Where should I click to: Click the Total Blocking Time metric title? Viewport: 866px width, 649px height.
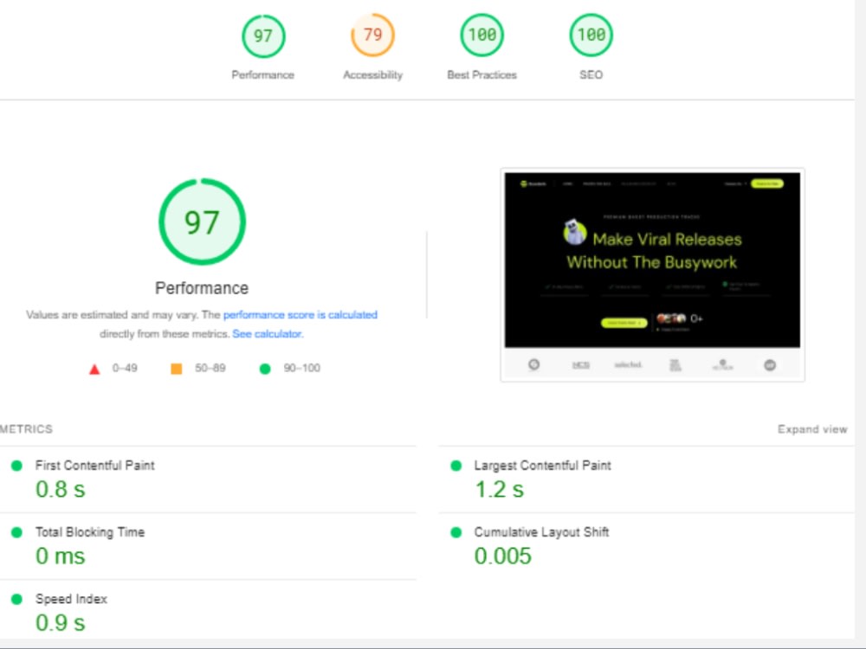click(x=90, y=532)
